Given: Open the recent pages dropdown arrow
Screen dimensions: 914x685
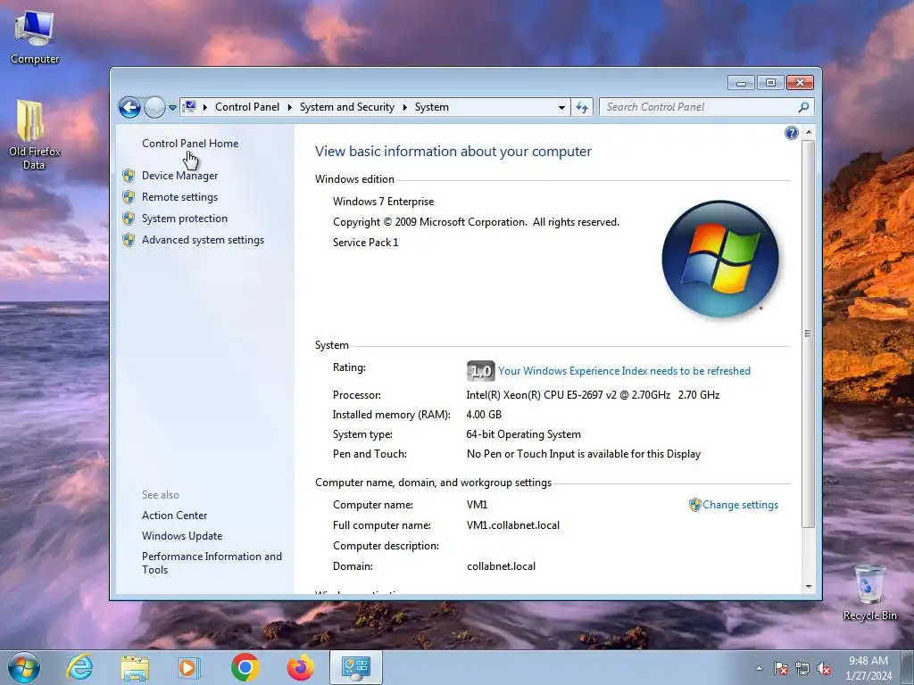Looking at the screenshot, I should [x=172, y=108].
